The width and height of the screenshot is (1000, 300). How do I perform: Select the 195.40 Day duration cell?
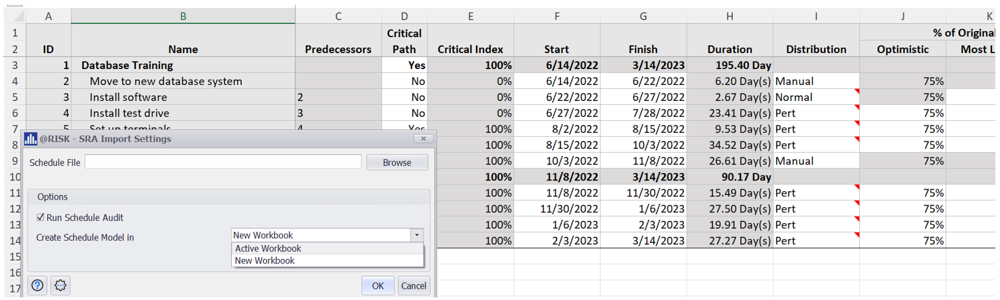click(729, 65)
